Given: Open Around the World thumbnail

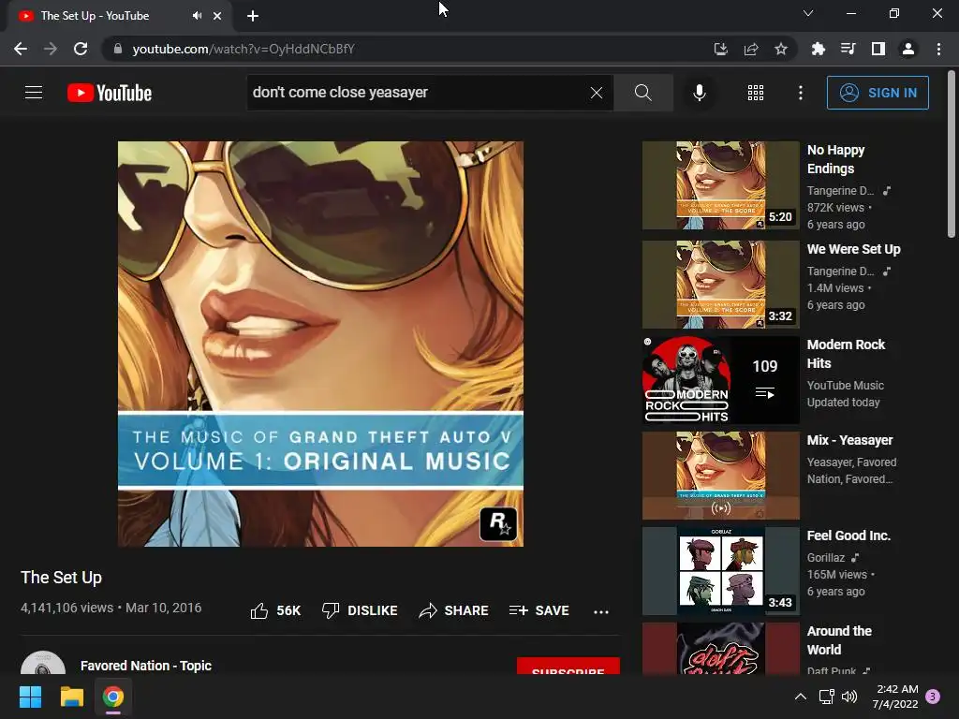Looking at the screenshot, I should tap(720, 649).
